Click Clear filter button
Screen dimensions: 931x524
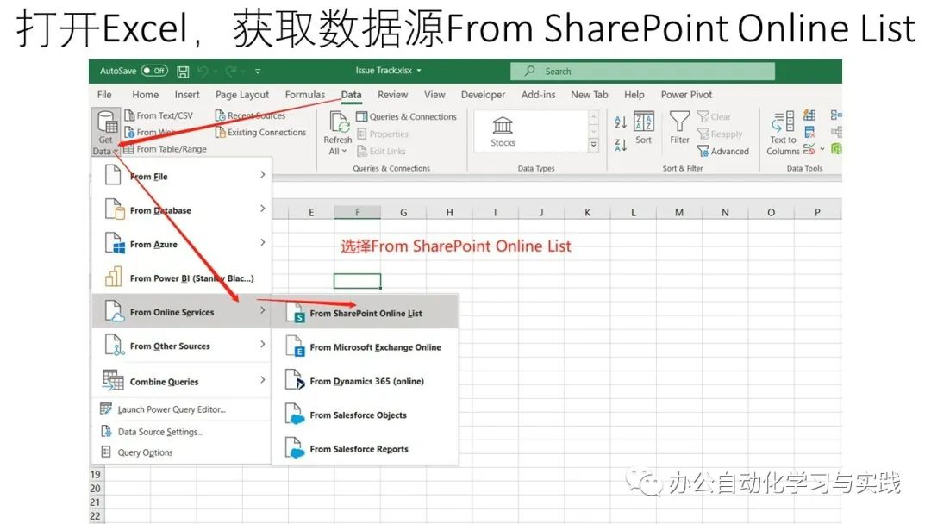pos(715,117)
